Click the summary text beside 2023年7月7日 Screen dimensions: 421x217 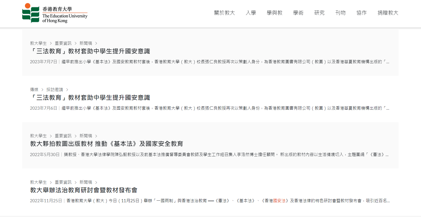click(x=225, y=62)
